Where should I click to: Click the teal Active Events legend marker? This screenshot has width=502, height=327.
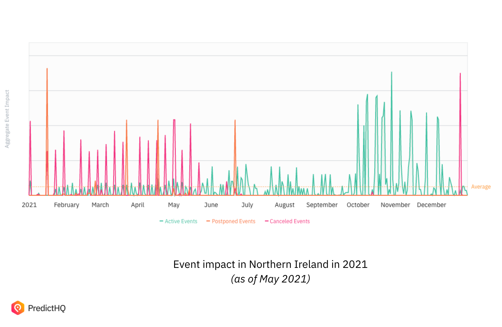tap(161, 221)
